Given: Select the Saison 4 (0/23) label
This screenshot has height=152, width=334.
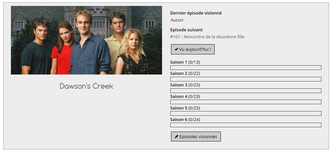Looking at the screenshot, I should [185, 96].
